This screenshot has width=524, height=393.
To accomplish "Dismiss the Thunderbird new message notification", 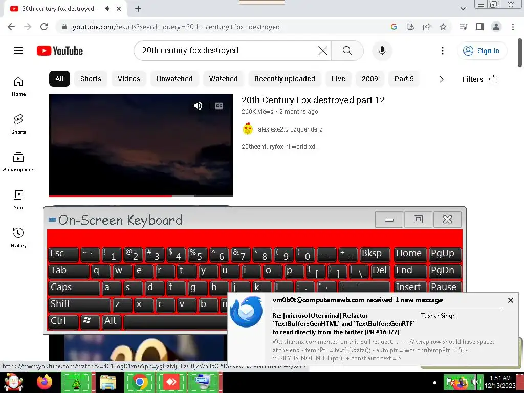I will pos(510,300).
